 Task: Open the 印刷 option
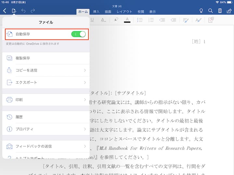coord(46,100)
